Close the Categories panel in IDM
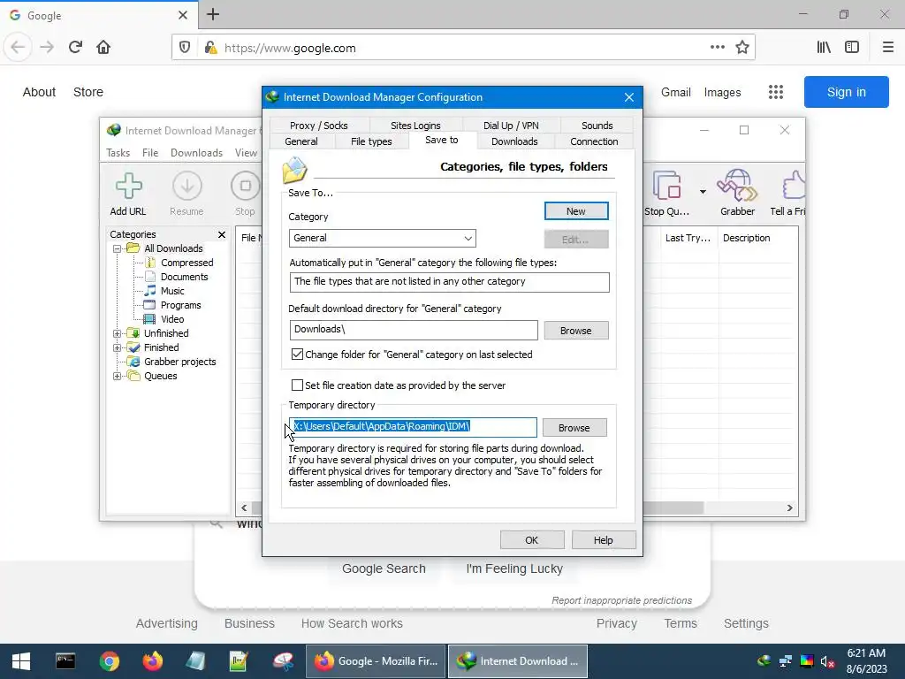 click(222, 234)
